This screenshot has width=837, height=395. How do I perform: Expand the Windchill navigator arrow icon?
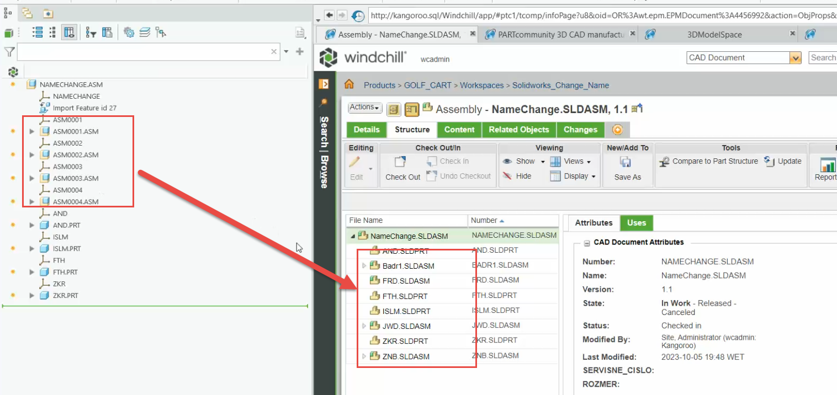point(324,84)
